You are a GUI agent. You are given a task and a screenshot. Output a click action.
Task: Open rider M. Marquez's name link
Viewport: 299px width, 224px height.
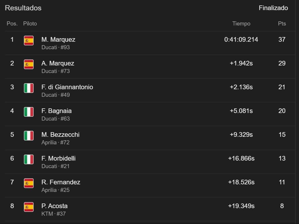(58, 39)
